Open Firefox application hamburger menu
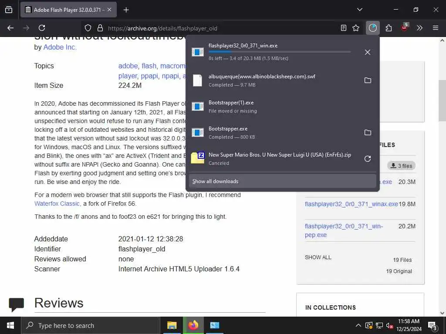This screenshot has height=334, width=446. pos(435,28)
